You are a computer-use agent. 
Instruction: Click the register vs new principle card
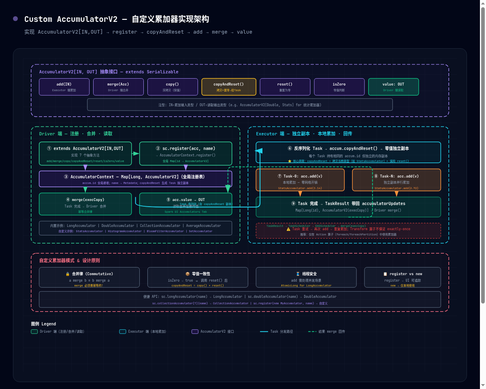click(403, 277)
